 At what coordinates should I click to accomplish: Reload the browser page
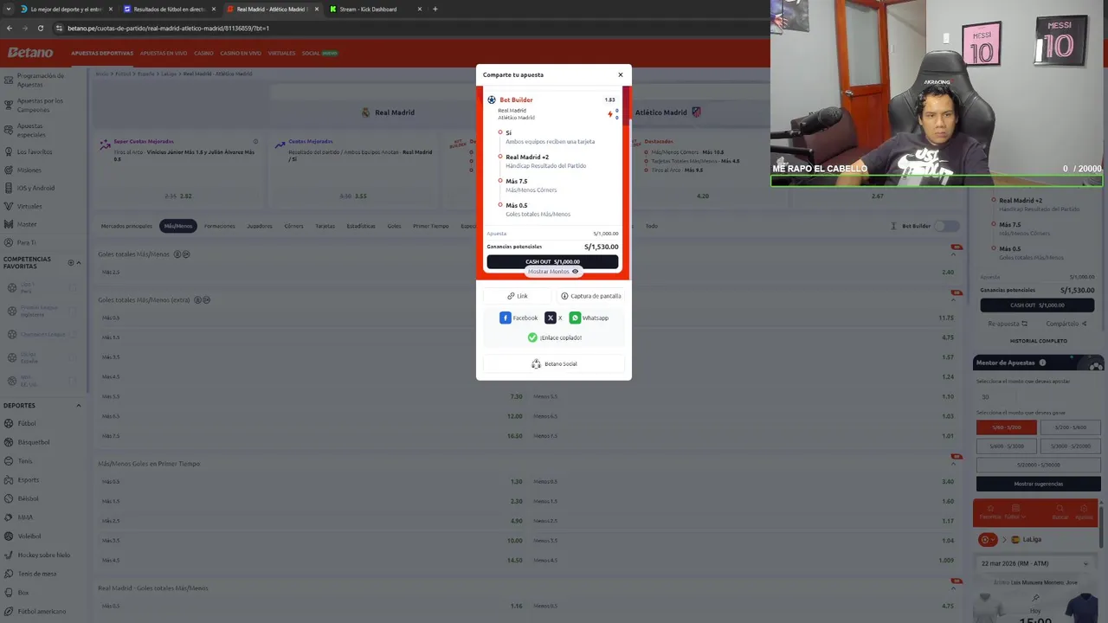[x=40, y=28]
